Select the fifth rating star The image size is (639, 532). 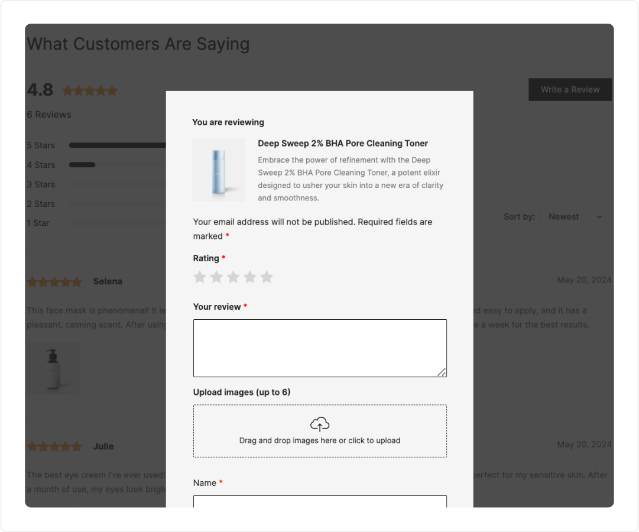coord(267,277)
